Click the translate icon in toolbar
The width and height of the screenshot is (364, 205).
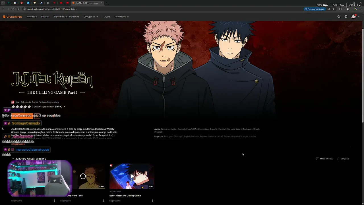pyautogui.click(x=348, y=9)
